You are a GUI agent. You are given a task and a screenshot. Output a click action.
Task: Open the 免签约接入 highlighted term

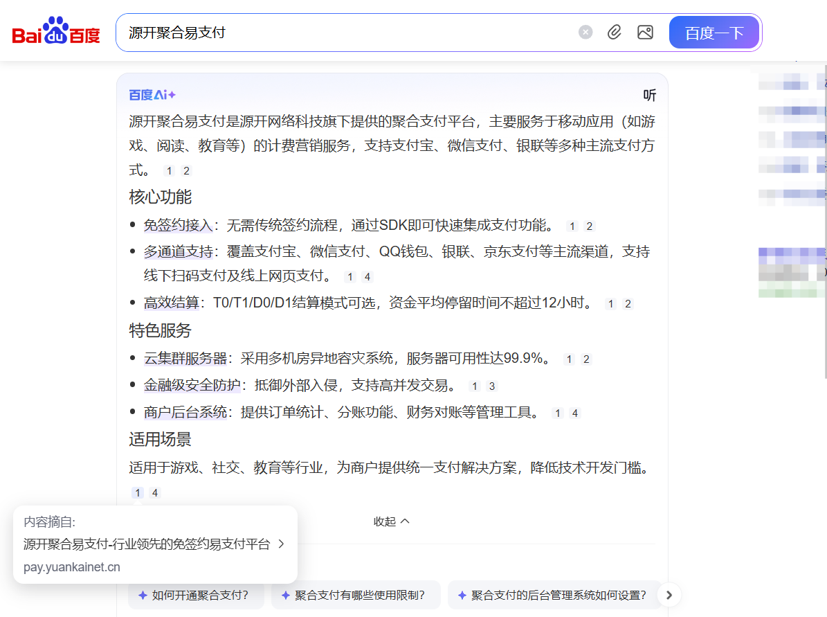coord(178,226)
